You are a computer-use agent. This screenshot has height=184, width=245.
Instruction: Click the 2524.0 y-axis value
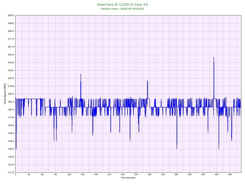[x=11, y=55]
